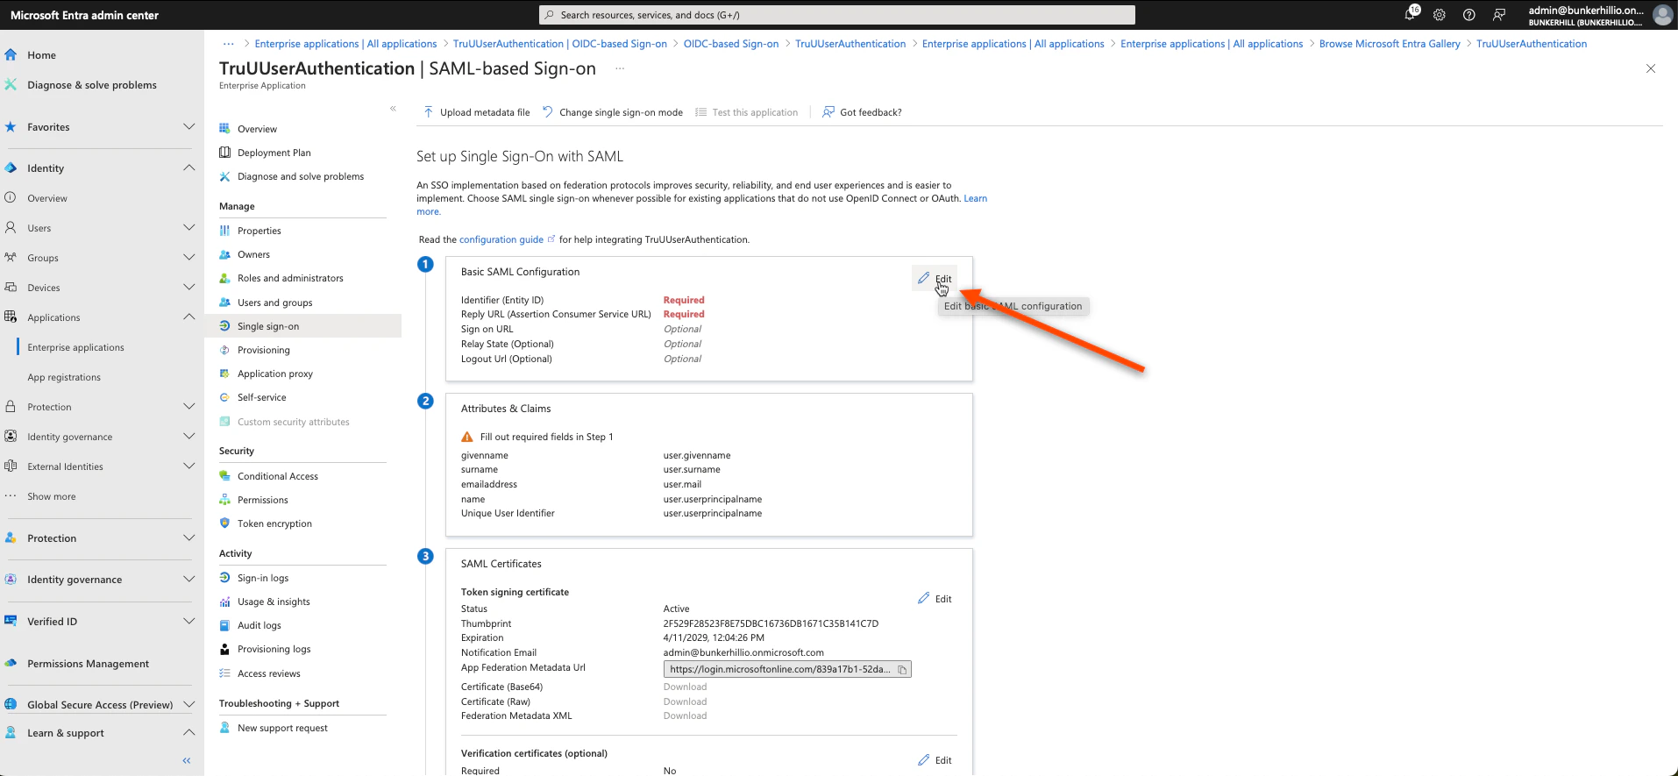Open Usage & insights
Viewport: 1678px width, 776px height.
point(274,602)
